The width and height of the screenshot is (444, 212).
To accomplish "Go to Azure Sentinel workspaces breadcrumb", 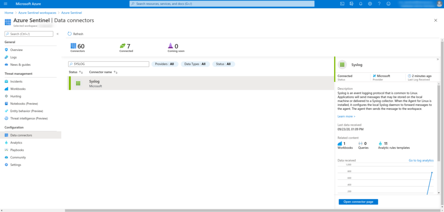I will coord(37,13).
